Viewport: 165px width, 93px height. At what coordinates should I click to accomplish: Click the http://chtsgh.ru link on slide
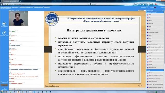52,86
